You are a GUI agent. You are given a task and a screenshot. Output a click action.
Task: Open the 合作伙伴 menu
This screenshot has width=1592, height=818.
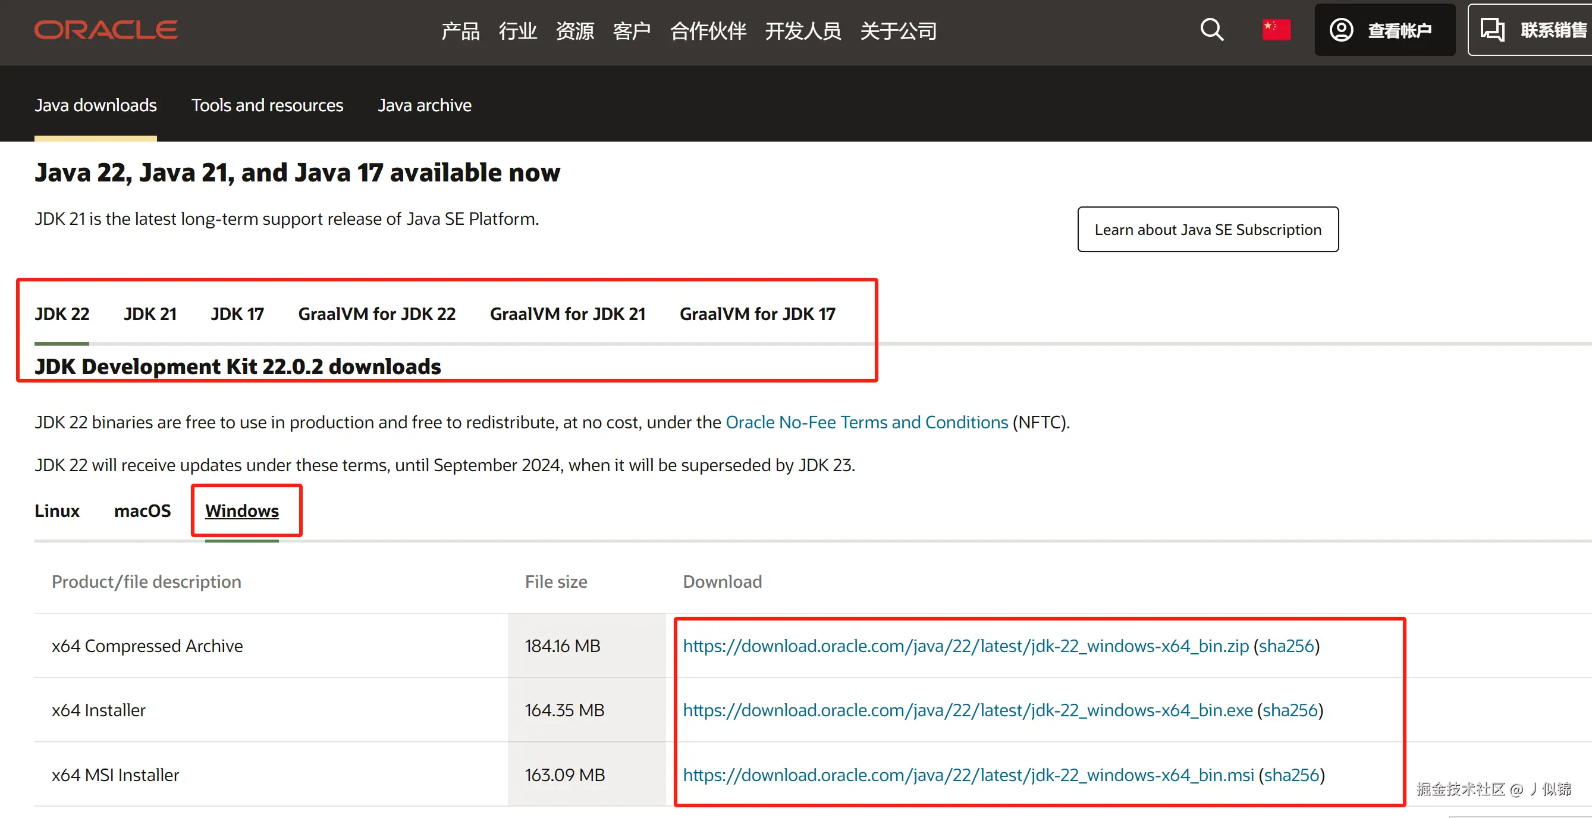pos(708,31)
